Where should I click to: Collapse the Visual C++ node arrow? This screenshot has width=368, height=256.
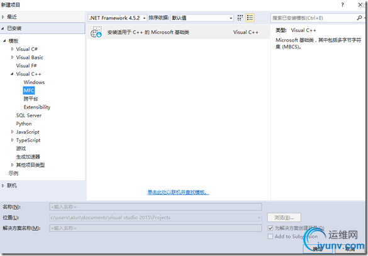click(x=12, y=74)
